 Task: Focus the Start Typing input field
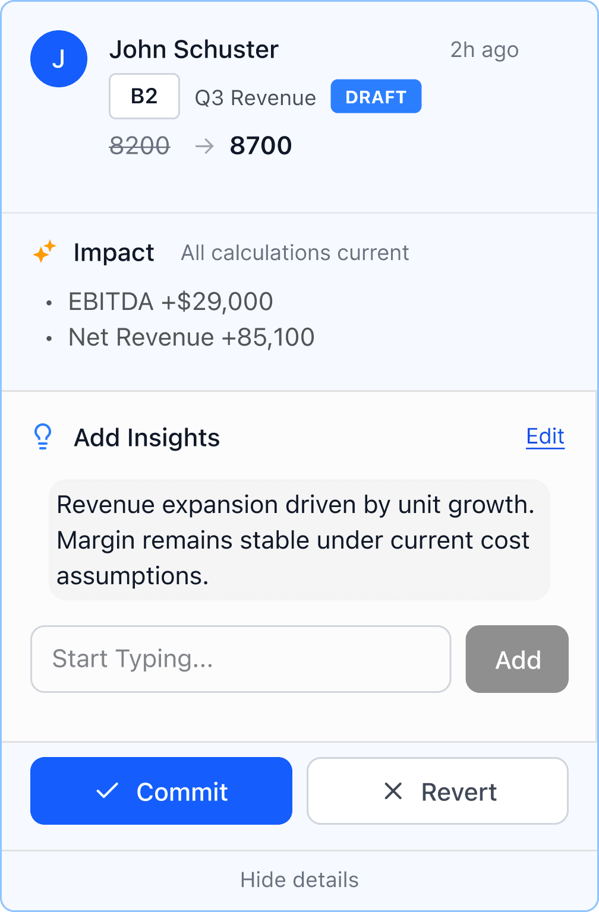coord(241,658)
